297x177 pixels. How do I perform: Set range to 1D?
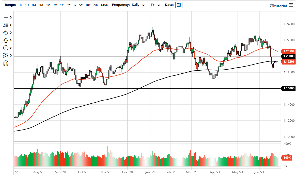(20, 5)
